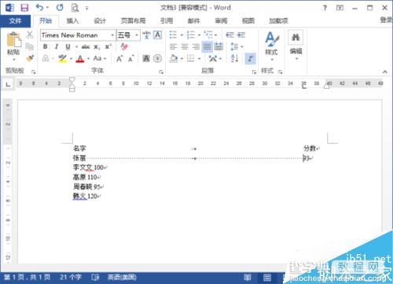This screenshot has height=284, width=393.
Task: Click the Cut scissors icon
Action: coord(30,35)
